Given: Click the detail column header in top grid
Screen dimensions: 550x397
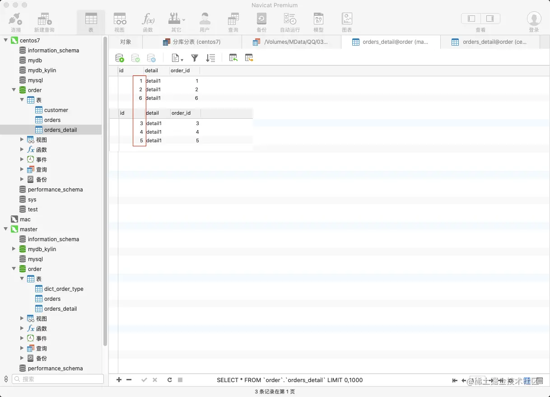Looking at the screenshot, I should (157, 70).
